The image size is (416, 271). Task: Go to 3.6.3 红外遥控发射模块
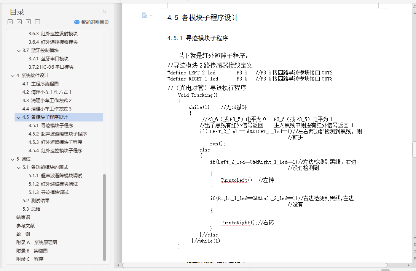[x=53, y=34]
